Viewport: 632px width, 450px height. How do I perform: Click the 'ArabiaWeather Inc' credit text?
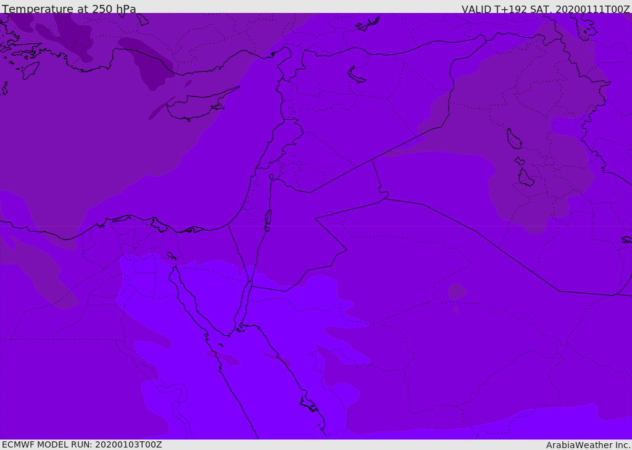[588, 445]
